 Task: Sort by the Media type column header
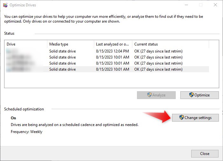pos(70,44)
